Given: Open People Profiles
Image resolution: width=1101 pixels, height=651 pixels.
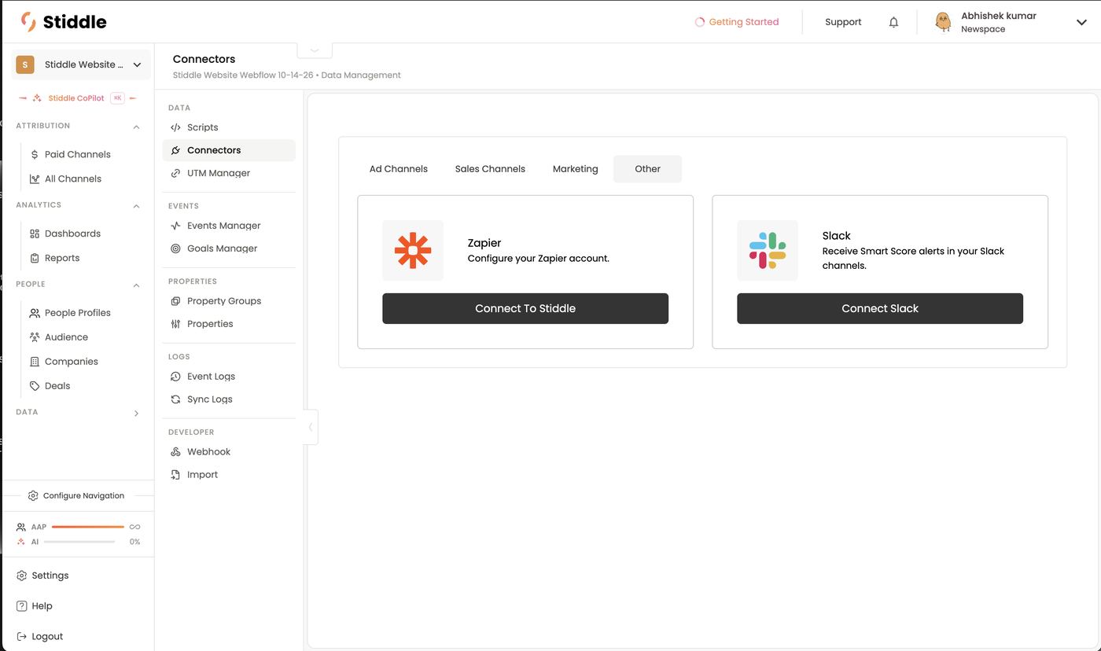Looking at the screenshot, I should 77,313.
